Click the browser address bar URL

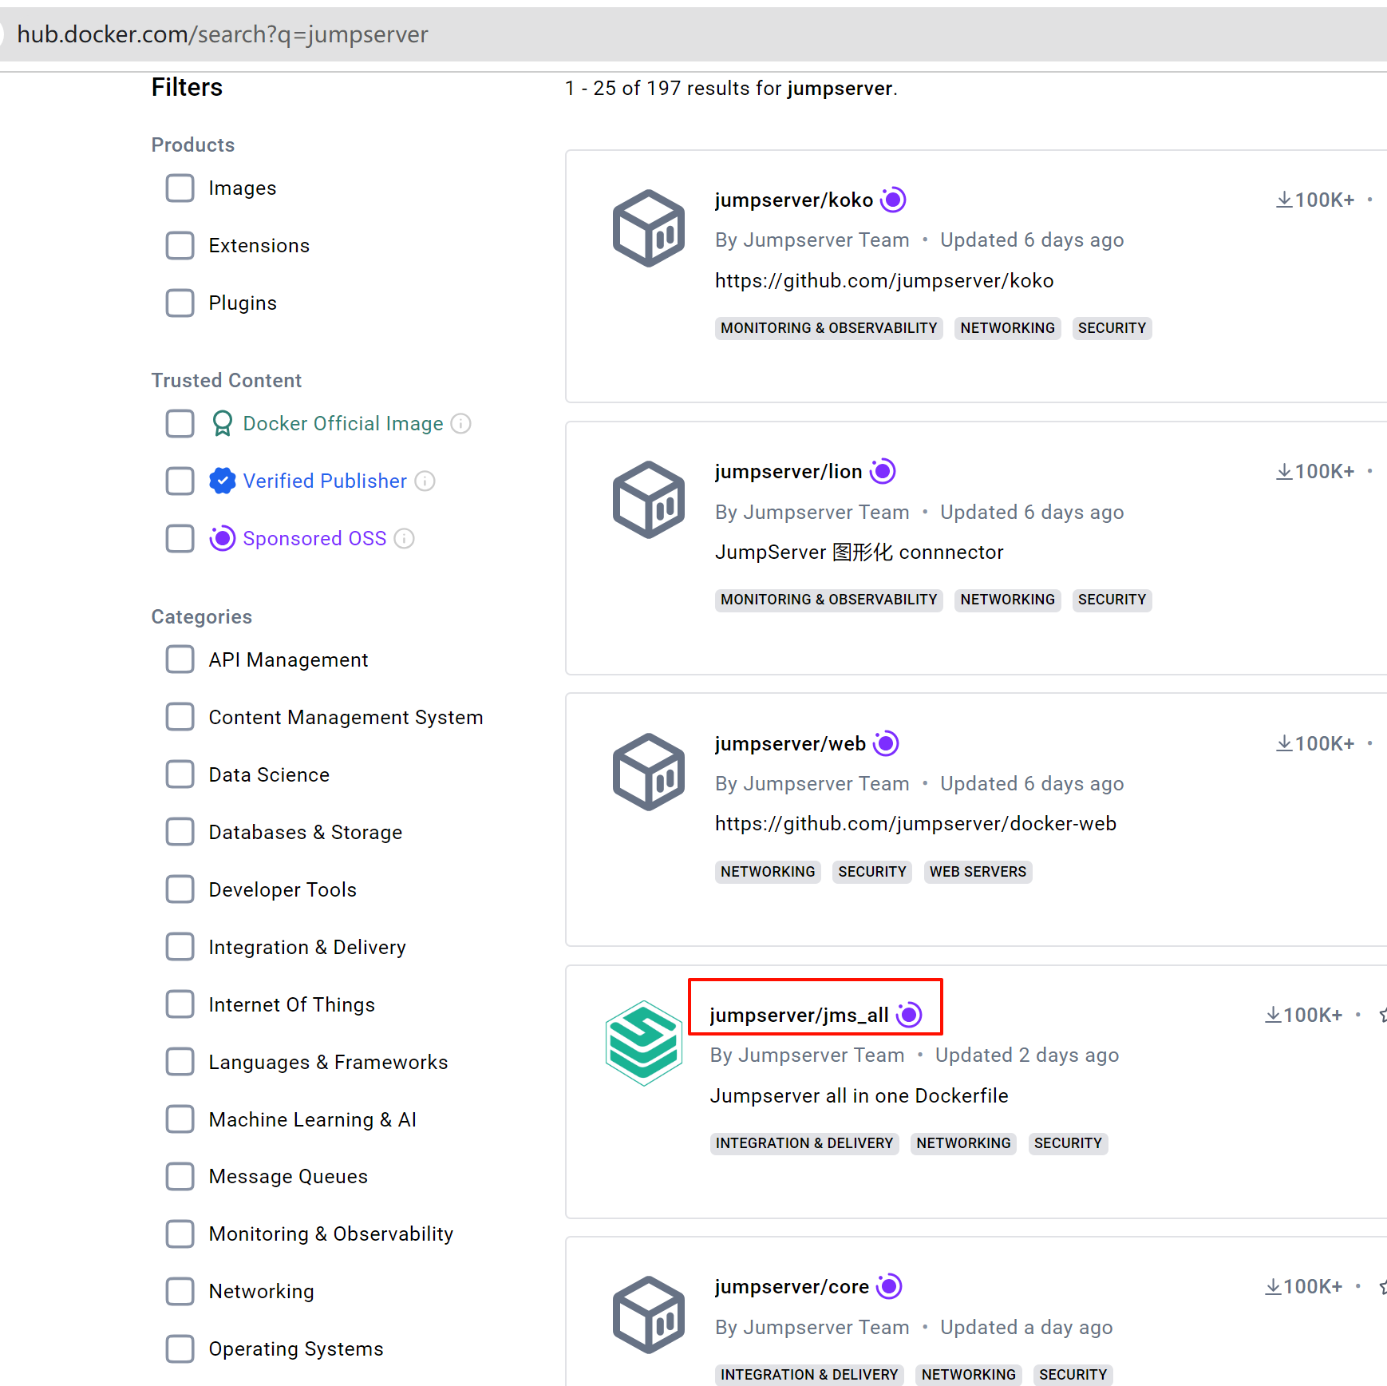click(223, 34)
